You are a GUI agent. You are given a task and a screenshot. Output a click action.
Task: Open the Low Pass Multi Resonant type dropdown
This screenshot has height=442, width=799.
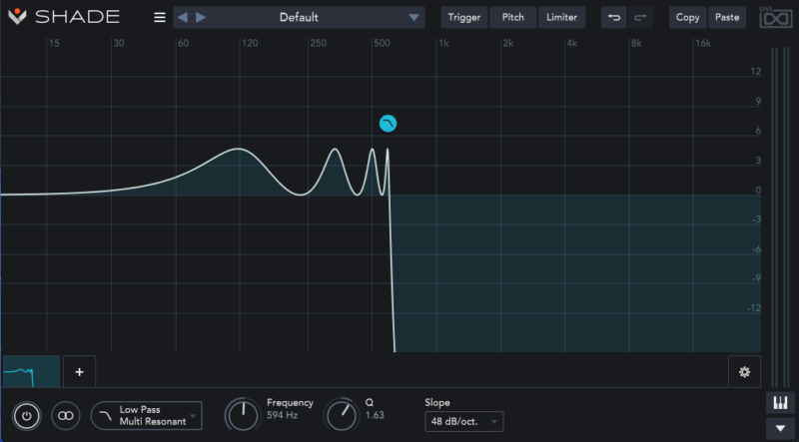146,415
